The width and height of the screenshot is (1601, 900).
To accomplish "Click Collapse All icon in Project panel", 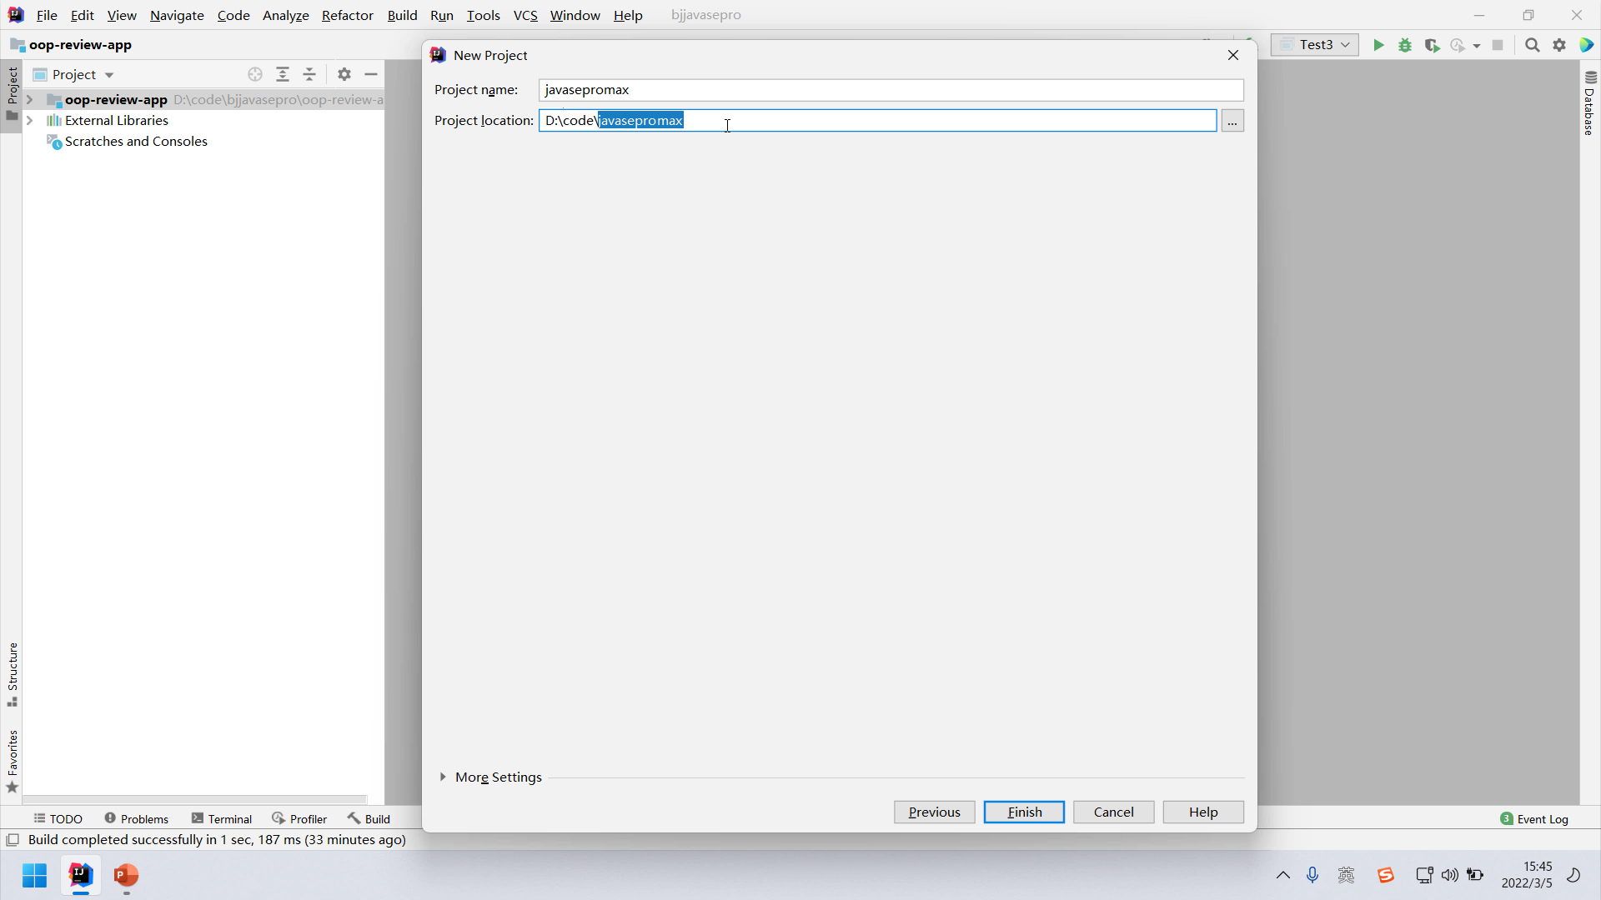I will [x=309, y=74].
